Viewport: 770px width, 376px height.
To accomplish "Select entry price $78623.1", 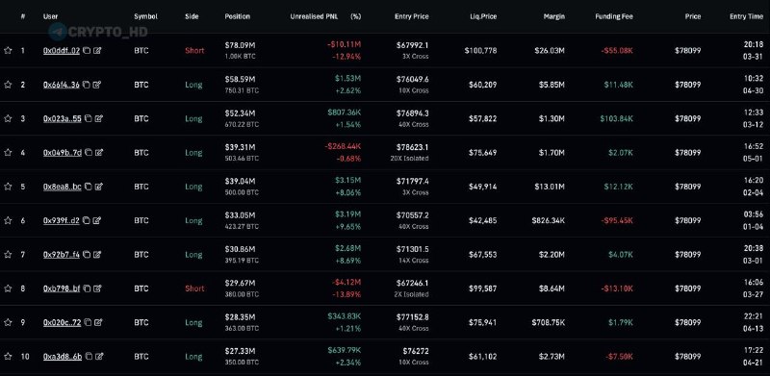I will (x=413, y=147).
